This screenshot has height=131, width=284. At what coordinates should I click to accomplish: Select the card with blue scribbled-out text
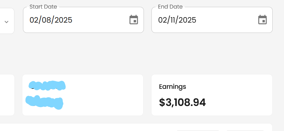(x=83, y=95)
